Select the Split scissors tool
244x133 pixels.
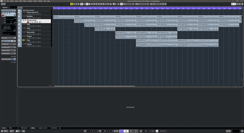pos(96,4)
